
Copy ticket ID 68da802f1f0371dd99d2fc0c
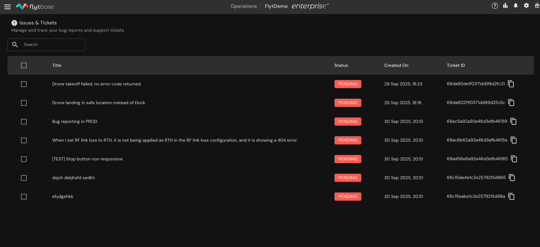click(x=511, y=103)
